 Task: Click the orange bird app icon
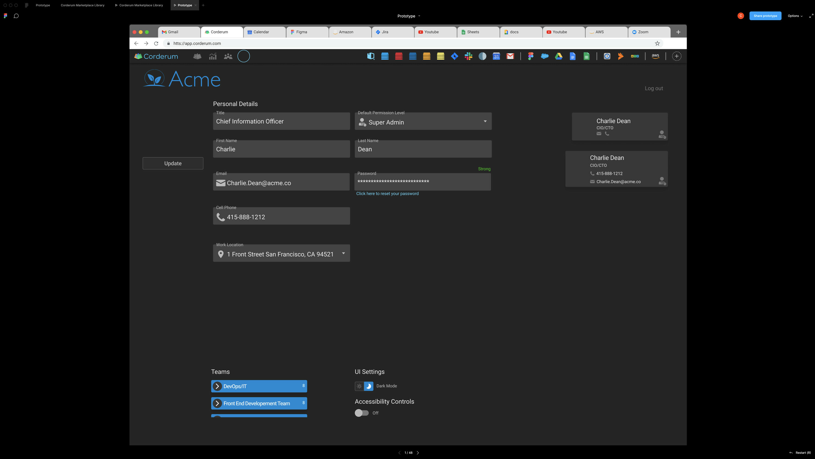click(621, 56)
